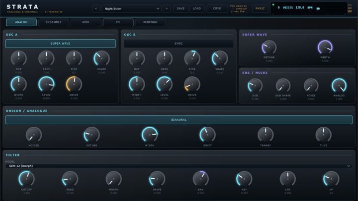Click the OSC B DRIVE knob
358x201 pixels.
click(x=192, y=84)
